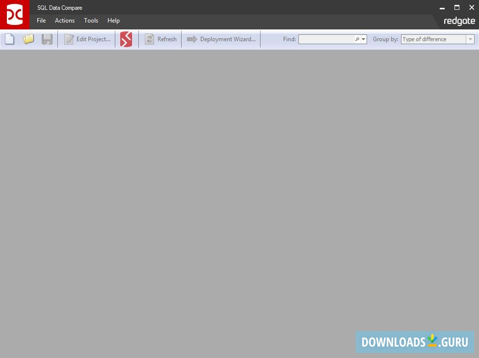This screenshot has width=479, height=358.
Task: Open the Actions menu
Action: pyautogui.click(x=65, y=21)
